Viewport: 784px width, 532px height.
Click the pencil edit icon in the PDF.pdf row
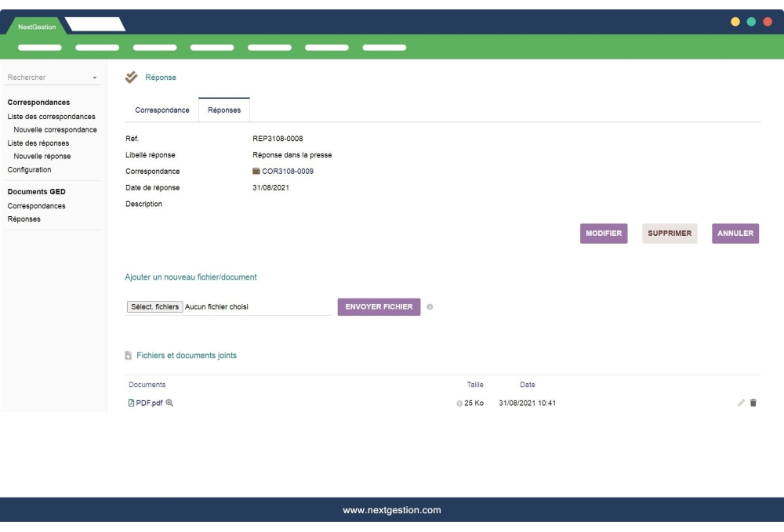pos(741,401)
